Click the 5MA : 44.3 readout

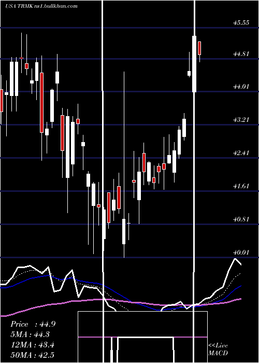(30, 334)
